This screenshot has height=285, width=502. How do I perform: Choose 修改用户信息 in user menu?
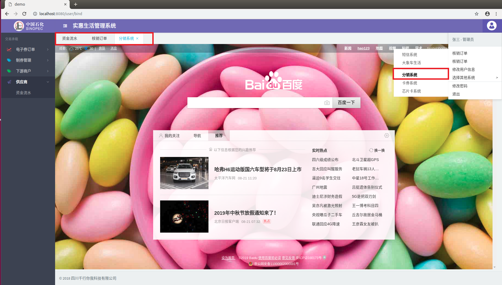(x=464, y=69)
